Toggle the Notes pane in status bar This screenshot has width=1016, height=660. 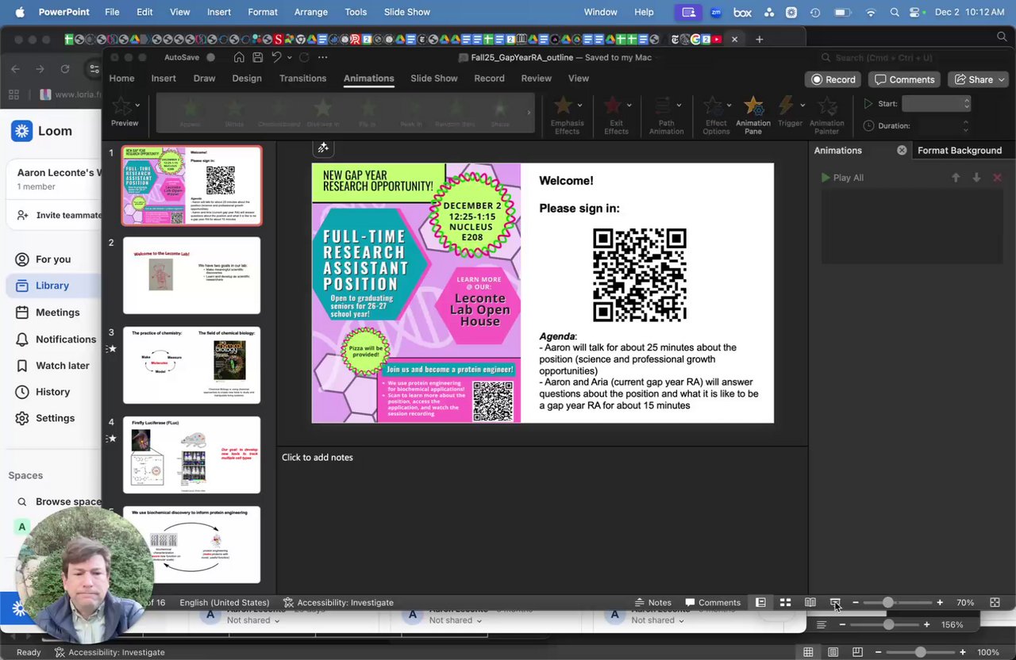click(x=652, y=603)
